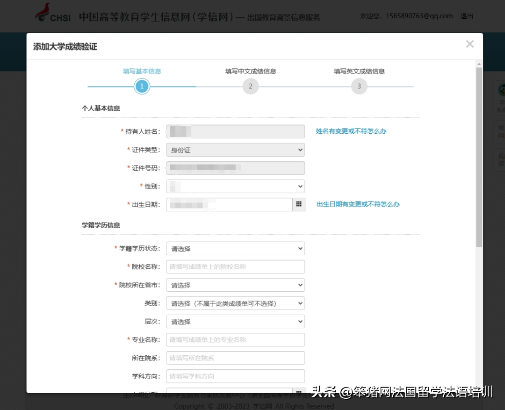Expand the 性别 dropdown
Image resolution: width=505 pixels, height=410 pixels.
[x=235, y=187]
